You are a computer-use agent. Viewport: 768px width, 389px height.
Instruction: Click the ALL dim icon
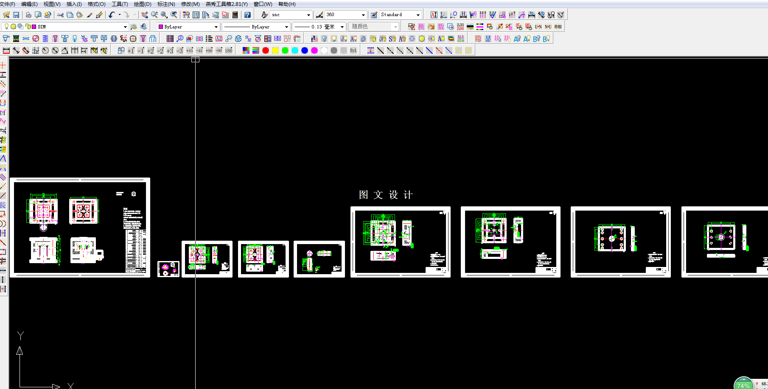pyautogui.click(x=461, y=39)
